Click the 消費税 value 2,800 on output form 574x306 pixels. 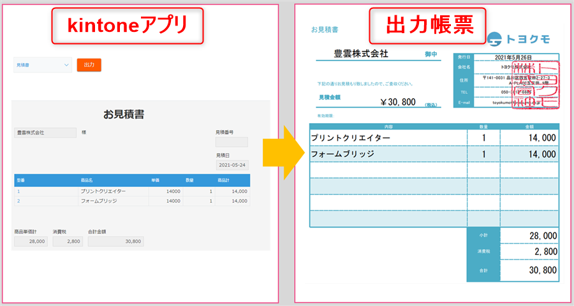(529, 252)
